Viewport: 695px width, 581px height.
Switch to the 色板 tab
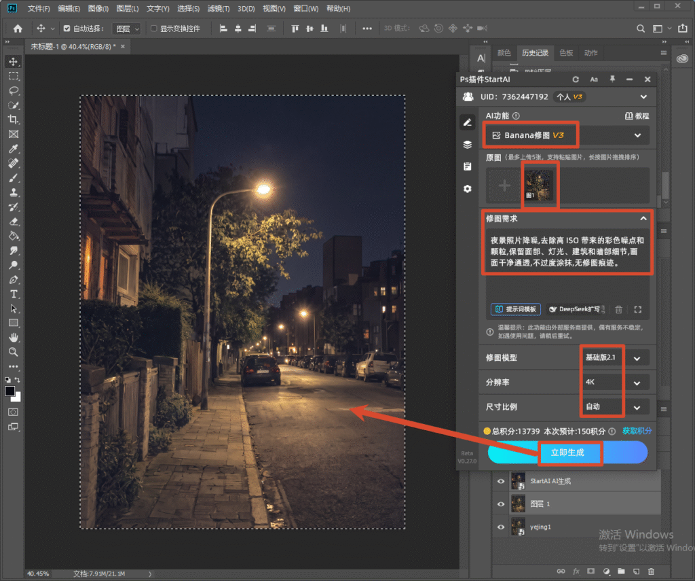pyautogui.click(x=566, y=53)
